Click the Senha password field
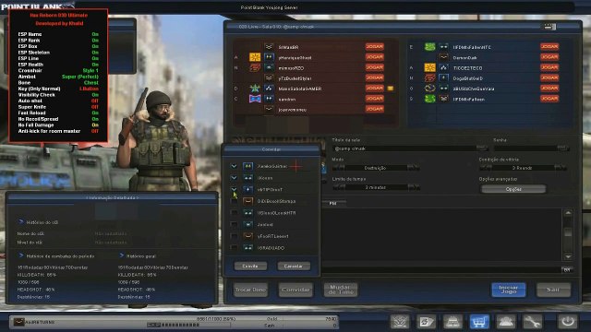The width and height of the screenshot is (591, 332). (x=525, y=148)
